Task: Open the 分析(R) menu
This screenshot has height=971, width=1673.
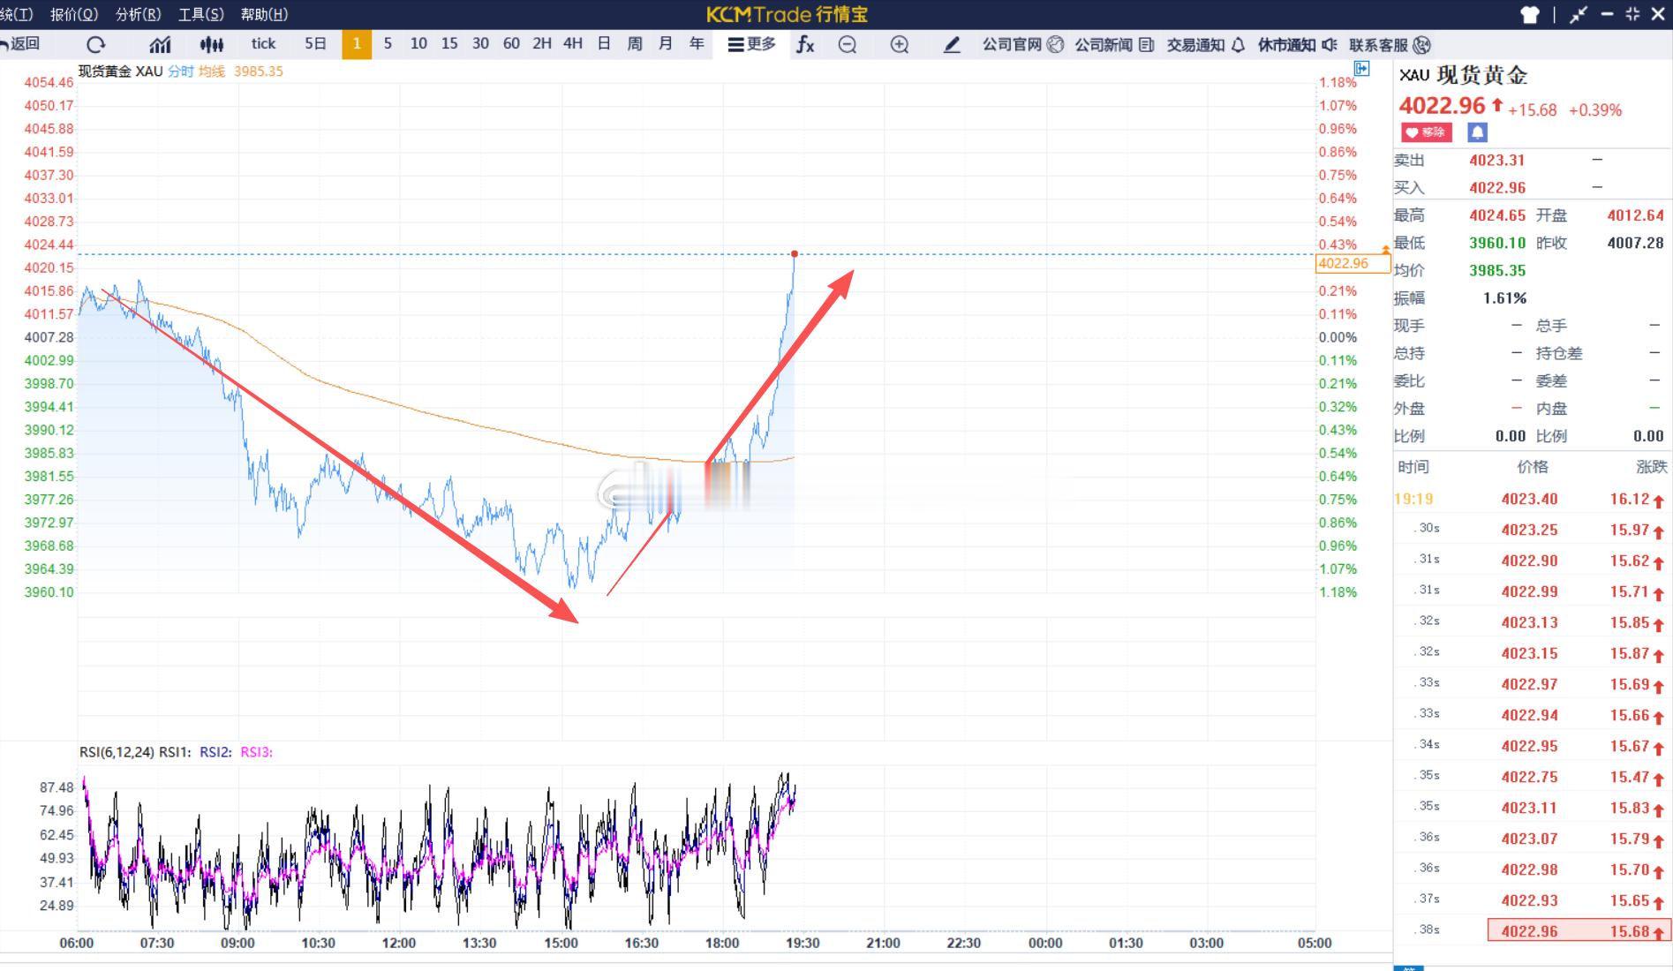Action: click(139, 14)
